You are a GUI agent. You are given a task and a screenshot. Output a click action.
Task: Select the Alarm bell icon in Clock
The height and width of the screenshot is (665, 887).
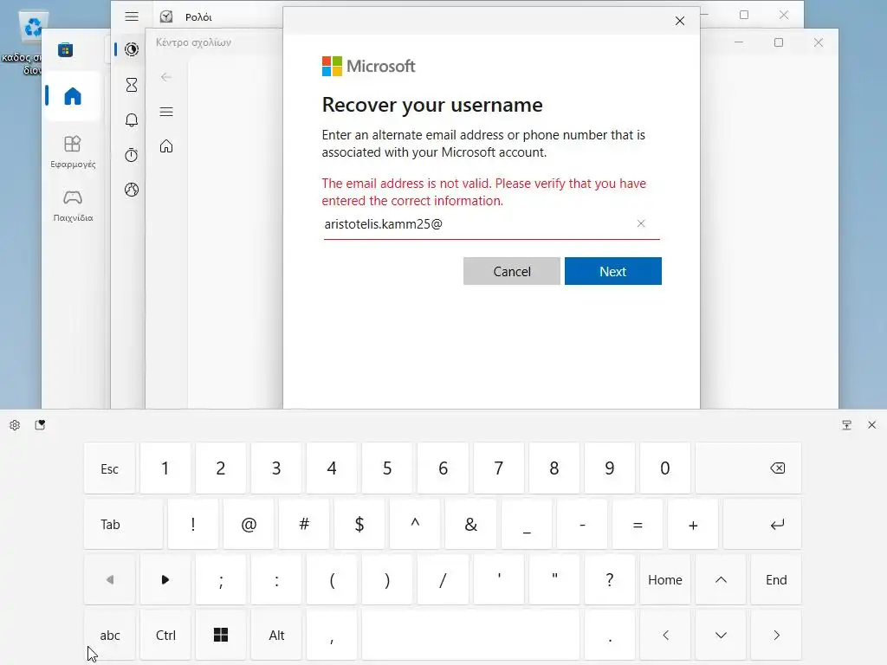click(132, 119)
